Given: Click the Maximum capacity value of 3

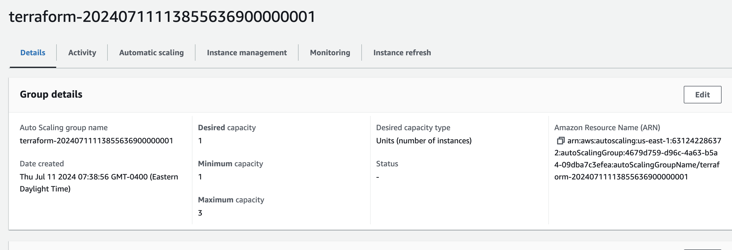Looking at the screenshot, I should 200,213.
